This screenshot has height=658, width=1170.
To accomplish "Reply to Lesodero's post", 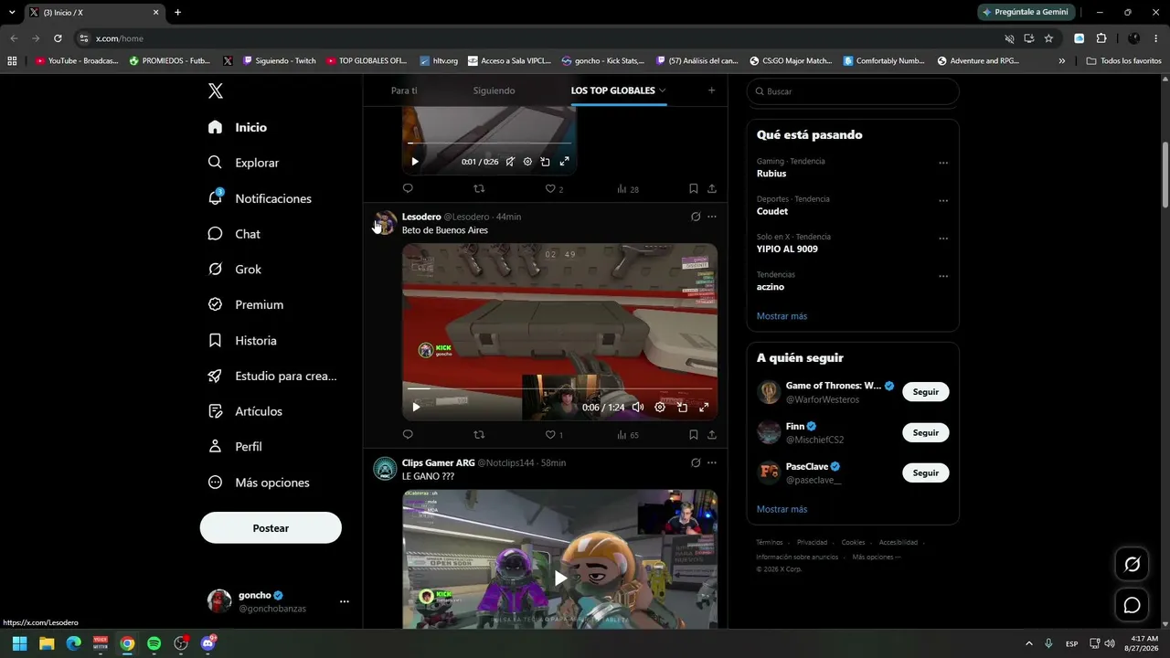I will coord(408,435).
